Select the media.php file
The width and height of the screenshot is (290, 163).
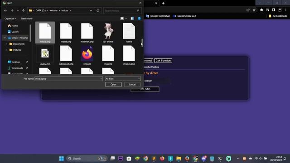coord(45,33)
